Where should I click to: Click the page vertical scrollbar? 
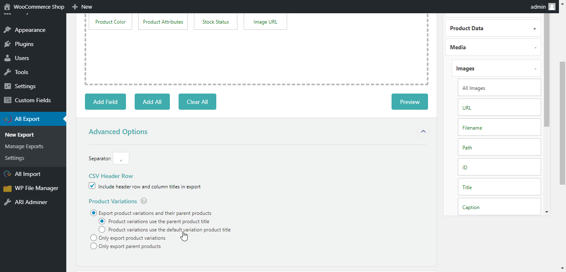(563, 123)
